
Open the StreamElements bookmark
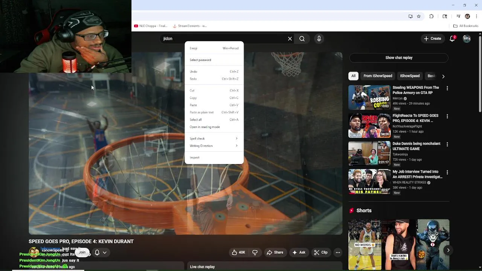(190, 26)
